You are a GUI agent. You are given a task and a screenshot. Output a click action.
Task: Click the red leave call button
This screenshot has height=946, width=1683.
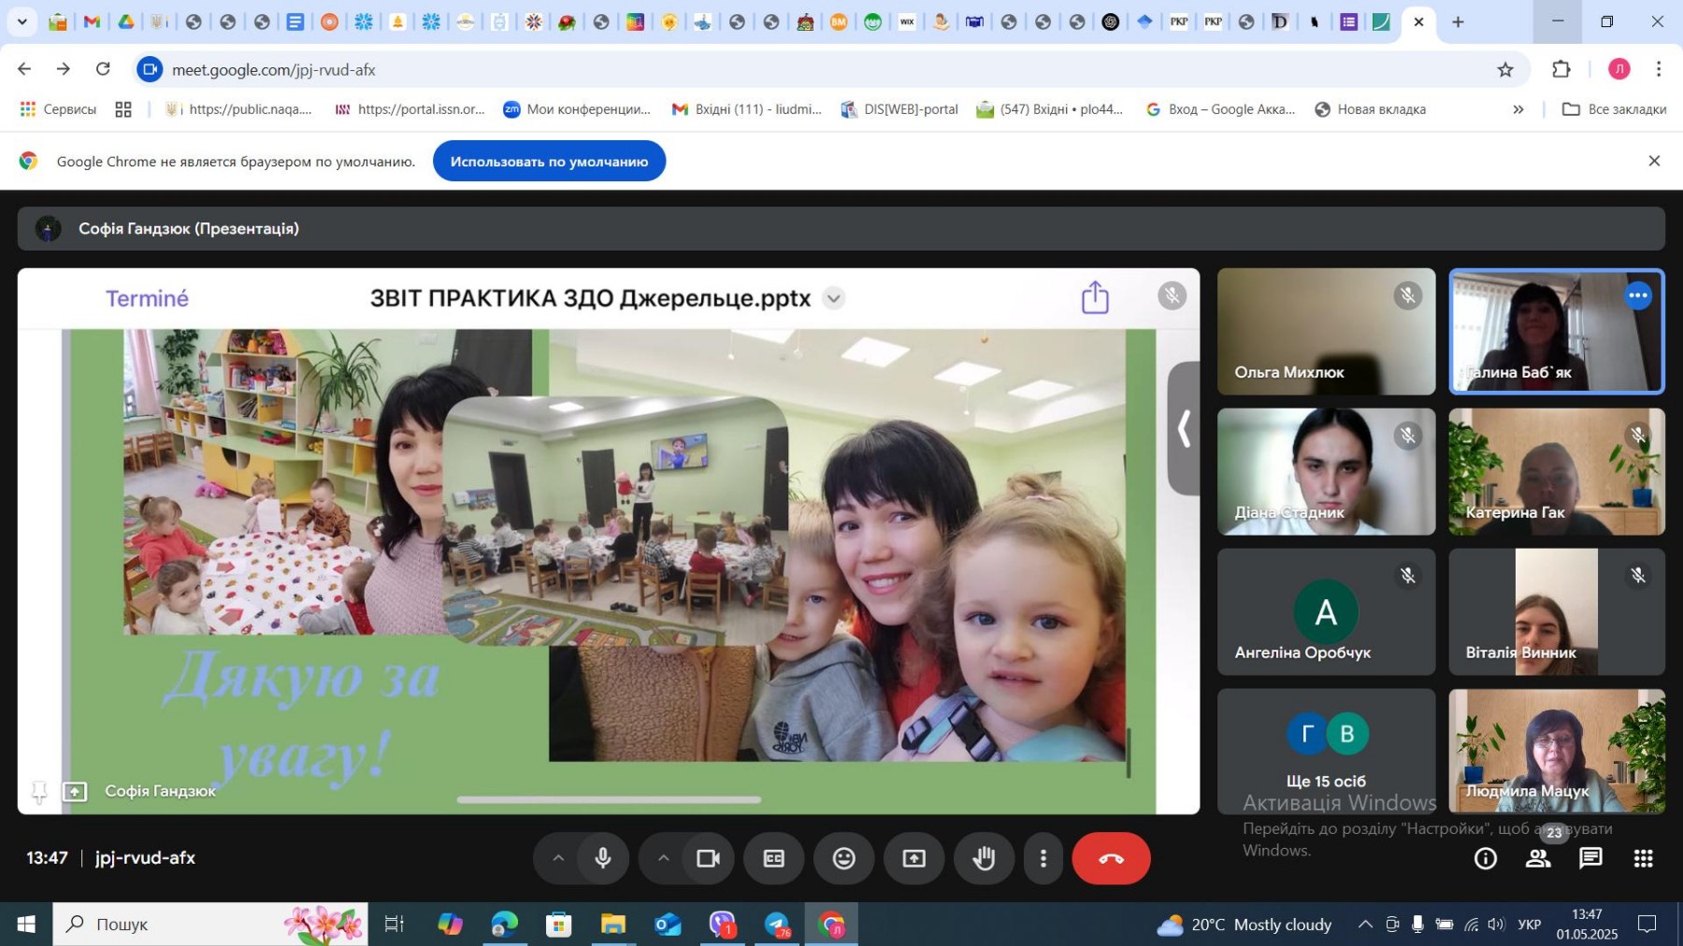point(1110,858)
